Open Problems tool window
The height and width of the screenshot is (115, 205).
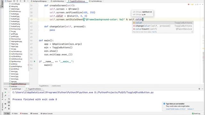click(x=24, y=114)
